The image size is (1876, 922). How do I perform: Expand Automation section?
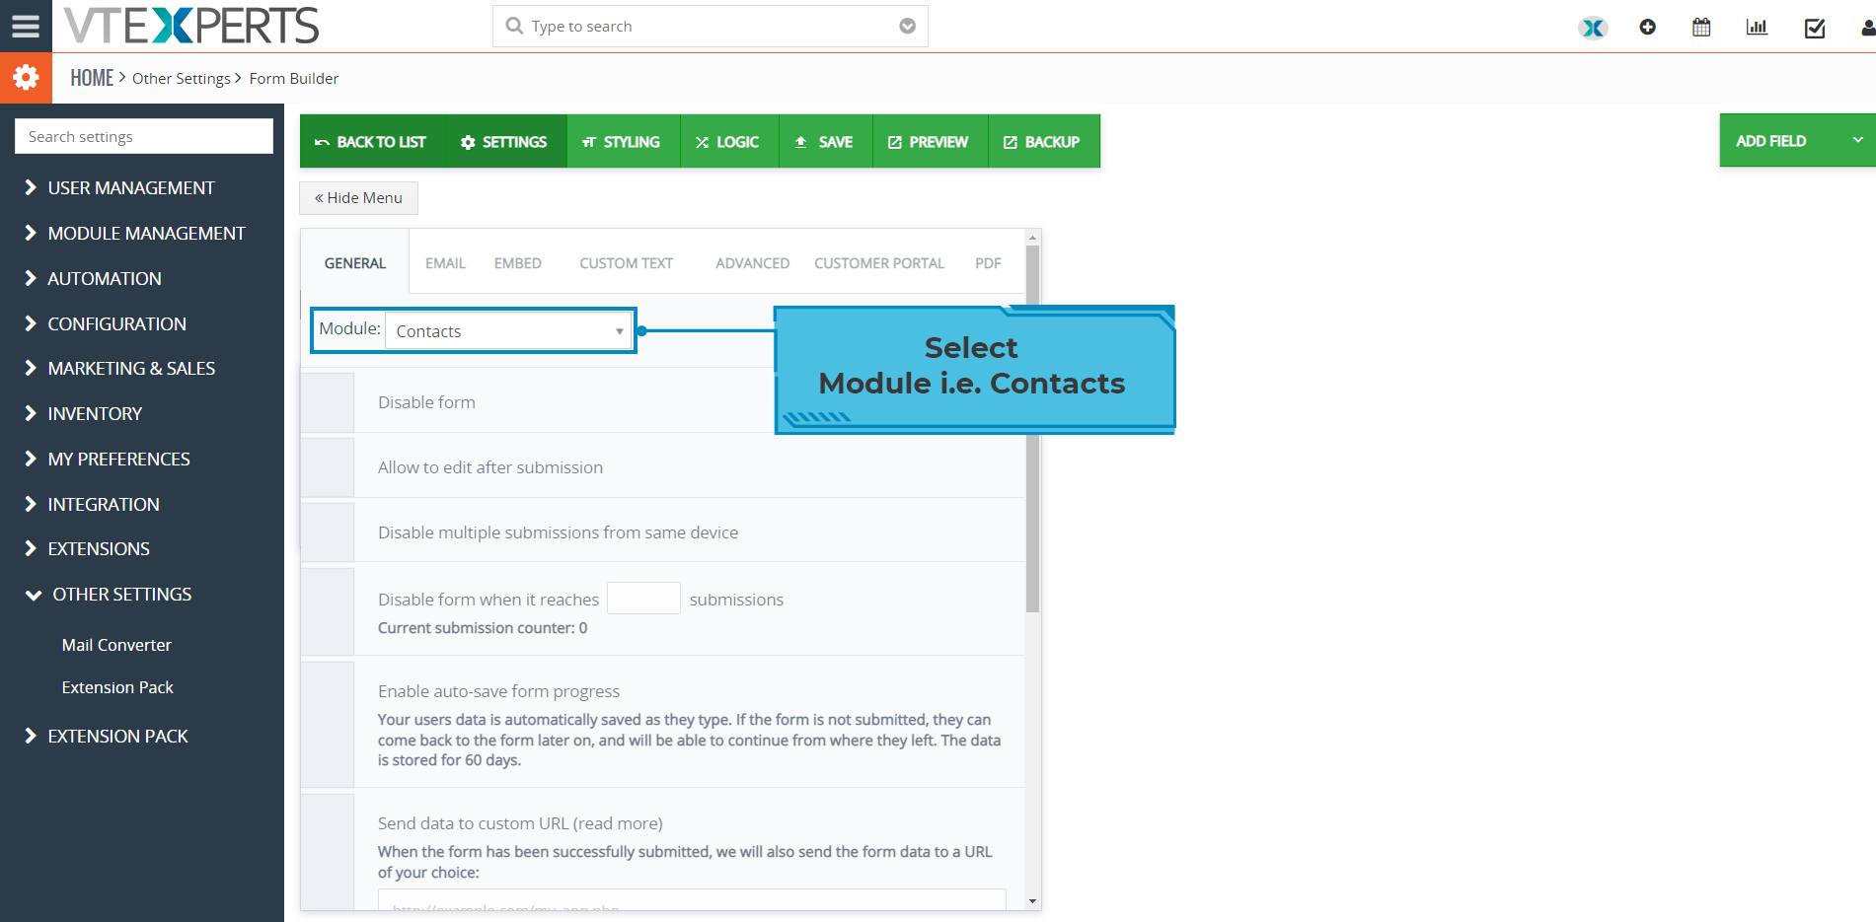click(94, 278)
